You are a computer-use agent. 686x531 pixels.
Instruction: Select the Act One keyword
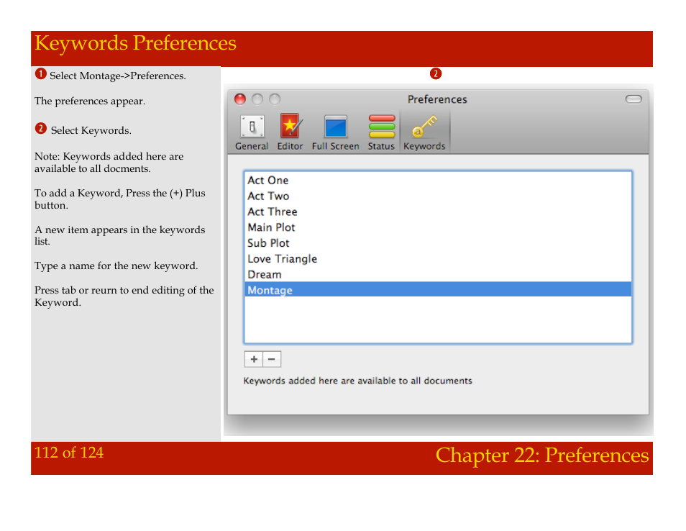pyautogui.click(x=438, y=181)
